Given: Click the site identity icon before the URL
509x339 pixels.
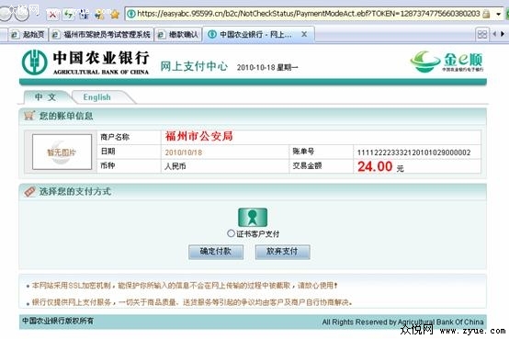Looking at the screenshot, I should tap(131, 14).
